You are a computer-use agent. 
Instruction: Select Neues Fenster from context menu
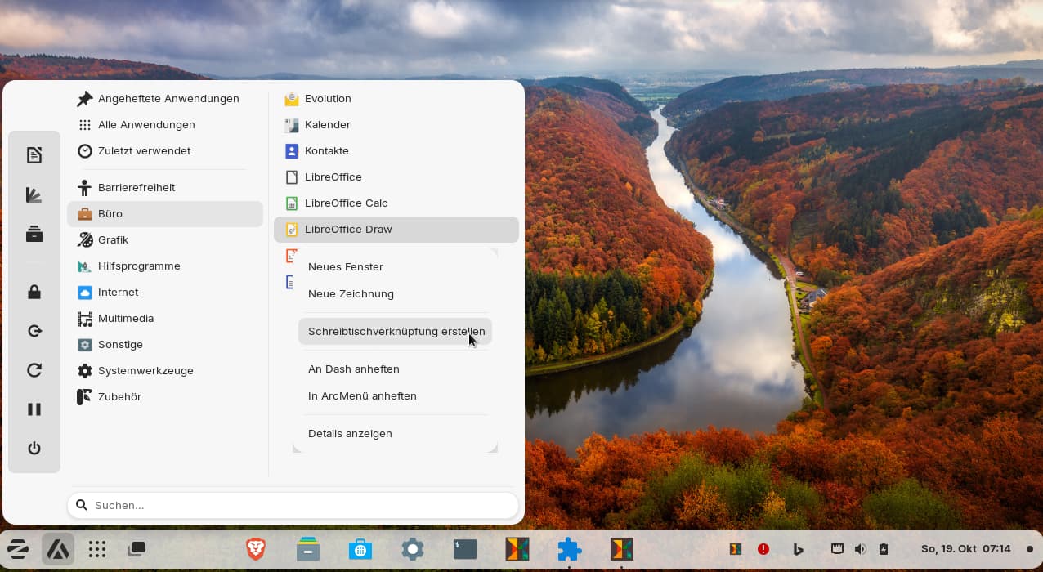pyautogui.click(x=346, y=266)
